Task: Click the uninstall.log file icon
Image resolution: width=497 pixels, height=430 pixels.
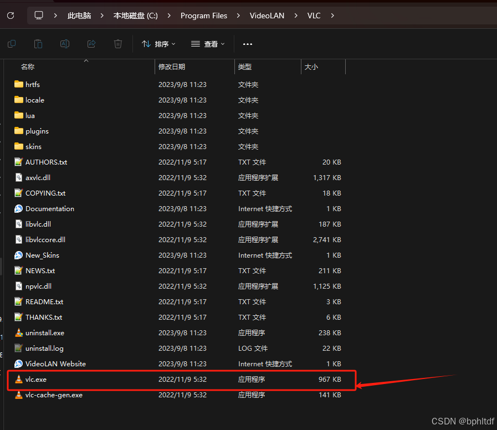Action: (x=19, y=348)
